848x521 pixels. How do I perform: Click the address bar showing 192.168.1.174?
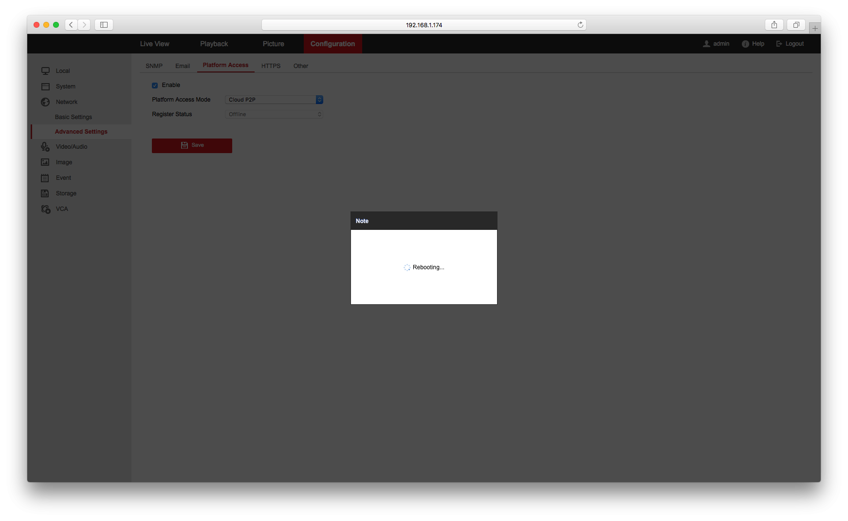point(424,25)
